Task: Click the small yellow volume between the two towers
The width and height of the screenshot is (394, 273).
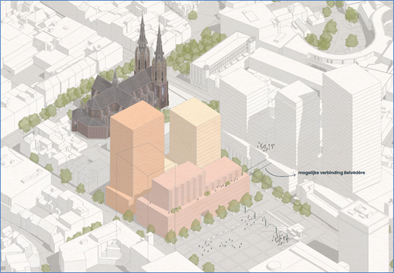Action: (x=171, y=164)
